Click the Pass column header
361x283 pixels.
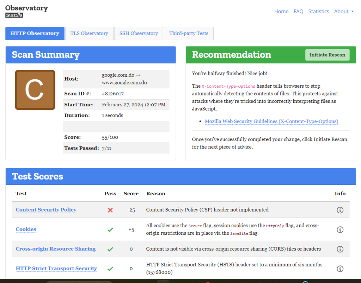point(110,194)
